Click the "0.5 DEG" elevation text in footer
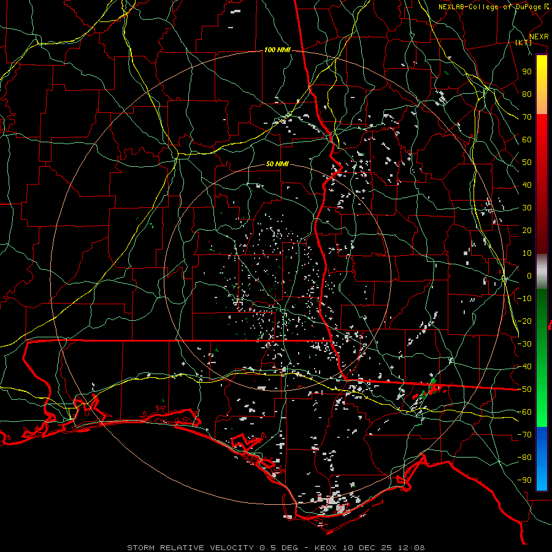This screenshot has height=552, width=552. pos(278,548)
